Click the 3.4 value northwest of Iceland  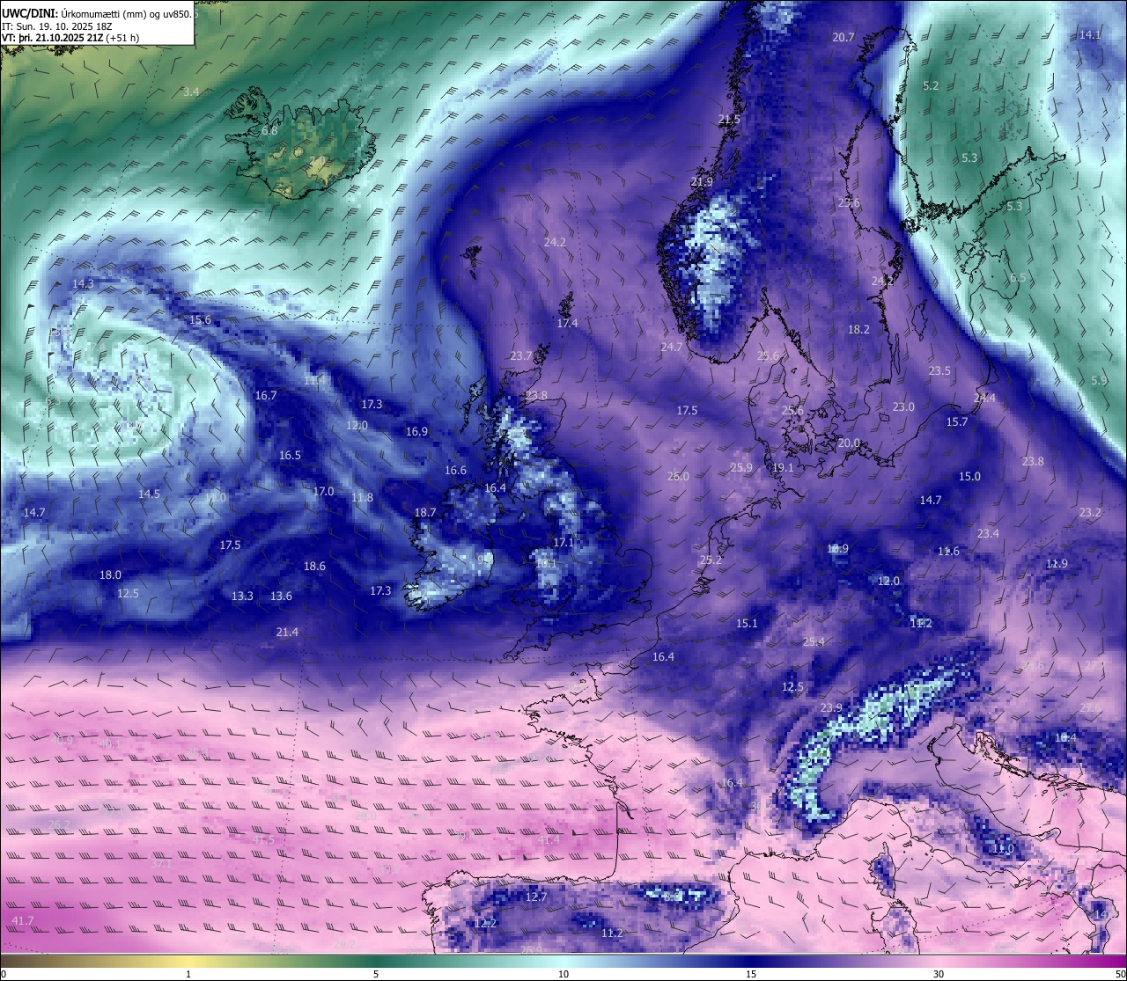point(191,92)
